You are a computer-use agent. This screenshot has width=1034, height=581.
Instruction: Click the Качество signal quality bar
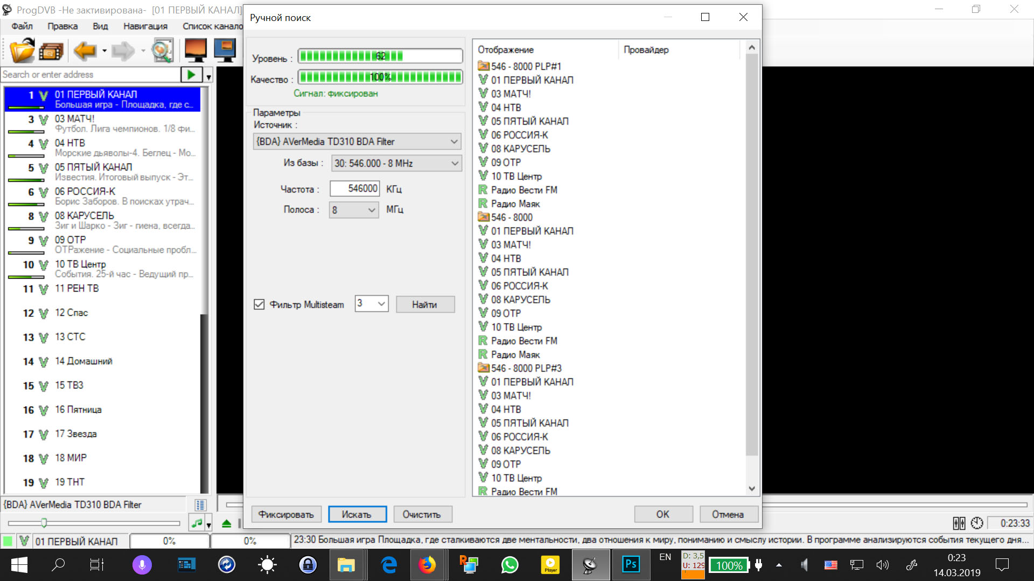pos(380,77)
